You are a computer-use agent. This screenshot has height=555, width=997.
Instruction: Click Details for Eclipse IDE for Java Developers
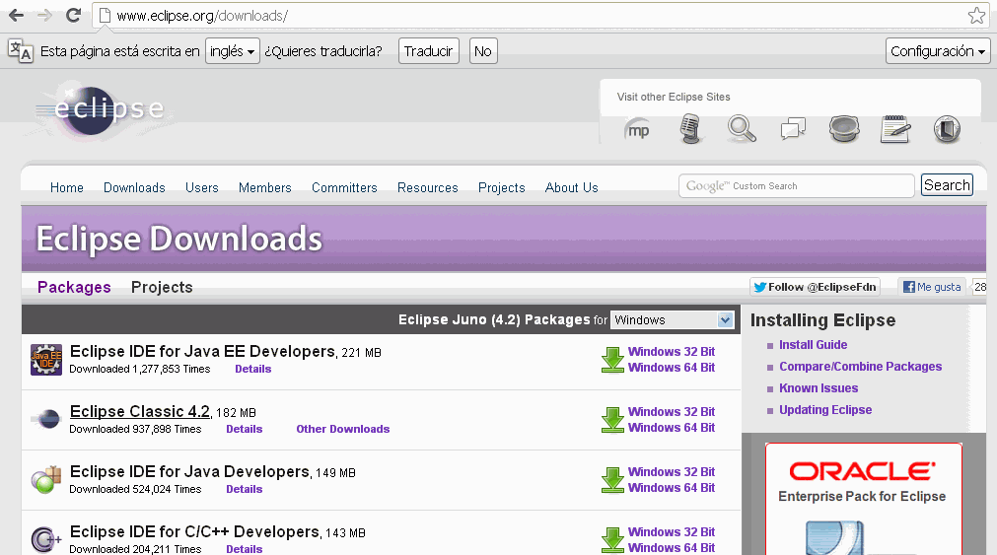pyautogui.click(x=245, y=489)
